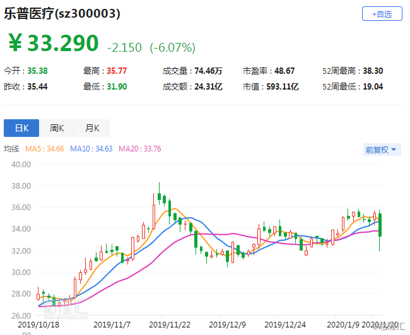
Task: Switch to the 日K daily chart tab
Action: (x=21, y=128)
